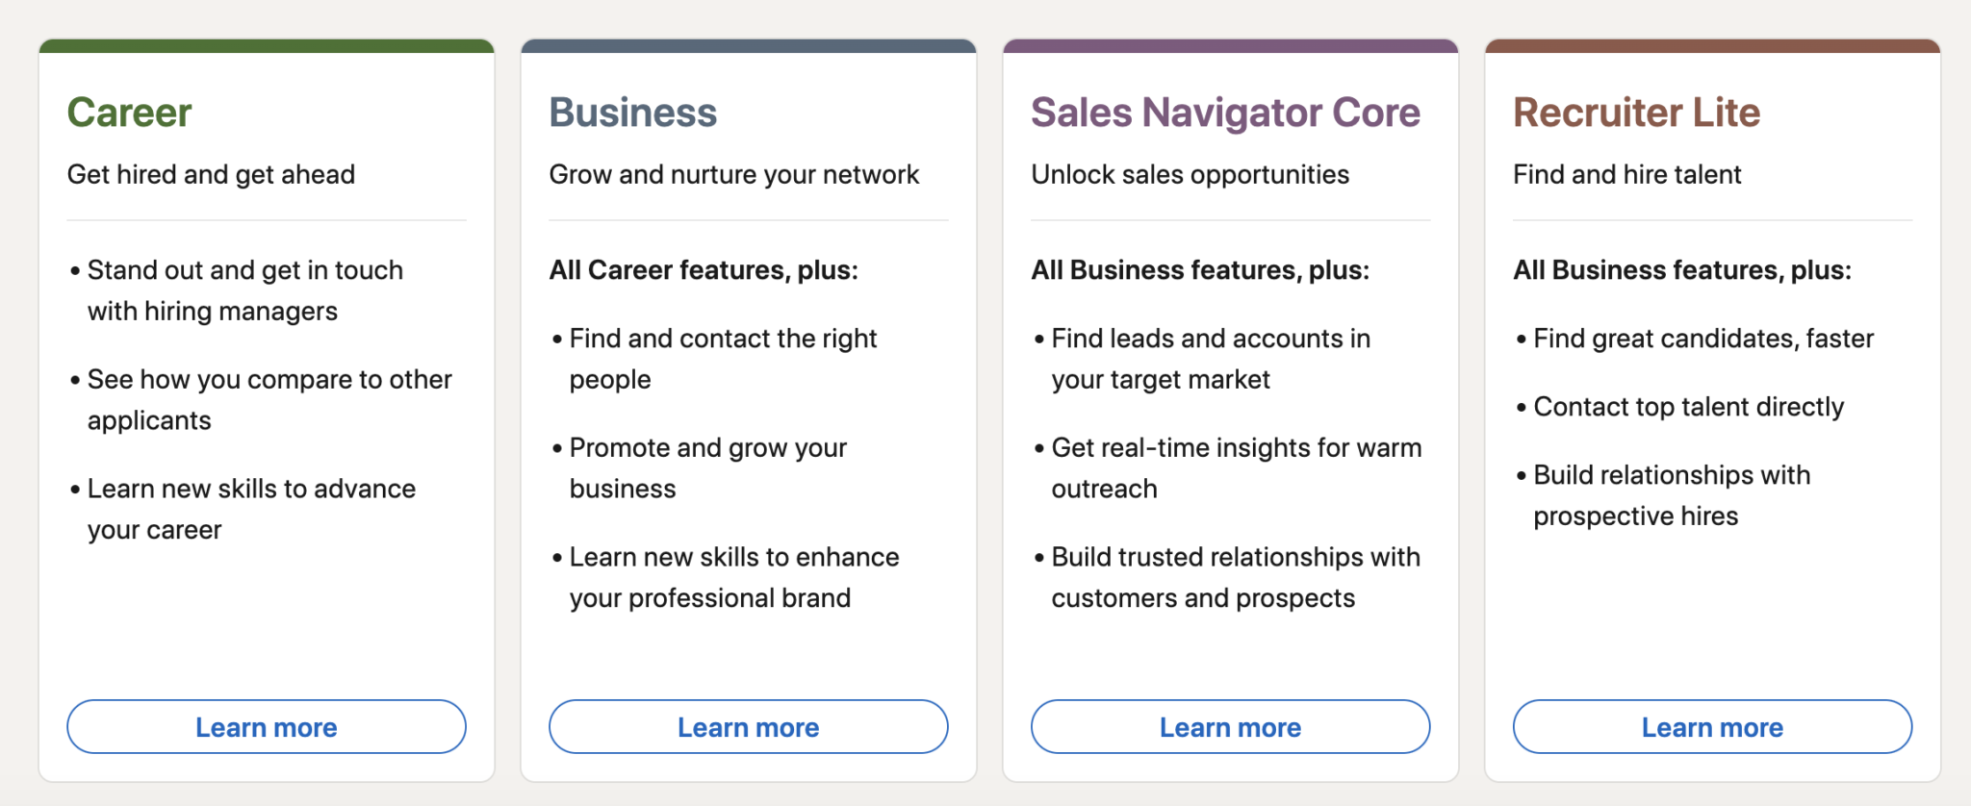Click the Find and hire talent subtitle
Viewport: 1971px width, 806px height.
click(1626, 174)
